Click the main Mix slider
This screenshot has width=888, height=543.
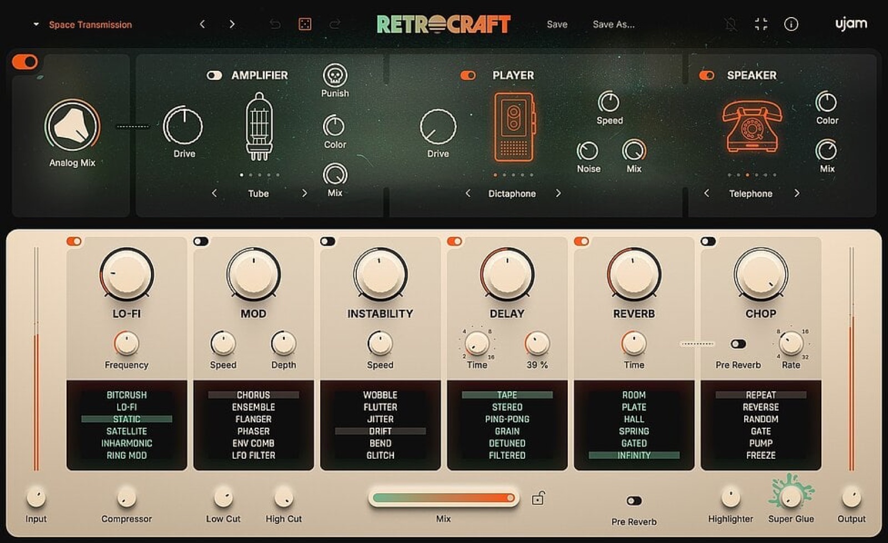pyautogui.click(x=443, y=498)
